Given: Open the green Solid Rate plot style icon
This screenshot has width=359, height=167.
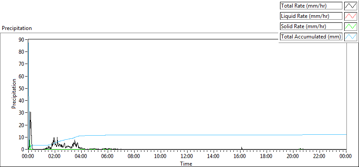Looking at the screenshot, I should click(x=351, y=26).
